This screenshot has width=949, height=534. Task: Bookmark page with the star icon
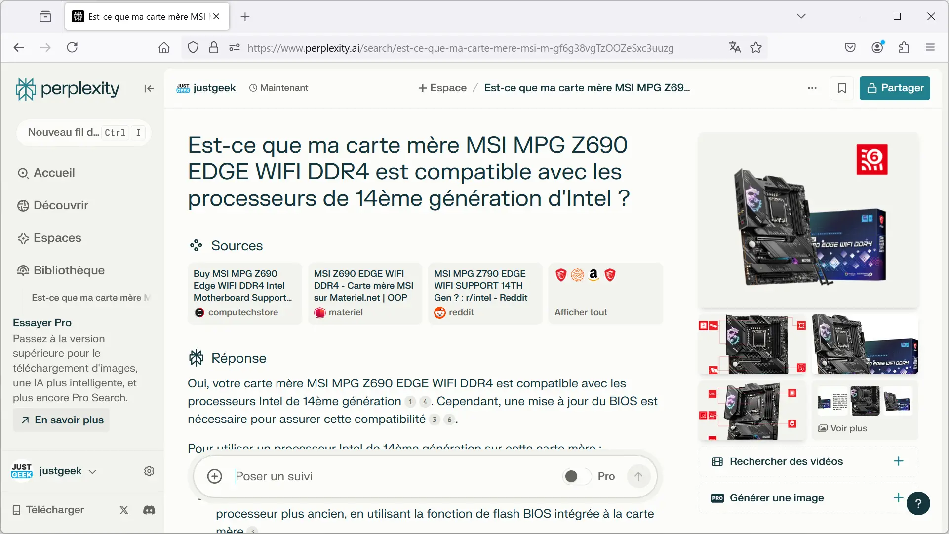click(756, 48)
